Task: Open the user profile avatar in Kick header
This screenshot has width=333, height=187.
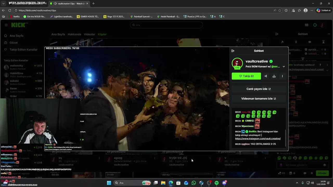Action: click(x=322, y=25)
